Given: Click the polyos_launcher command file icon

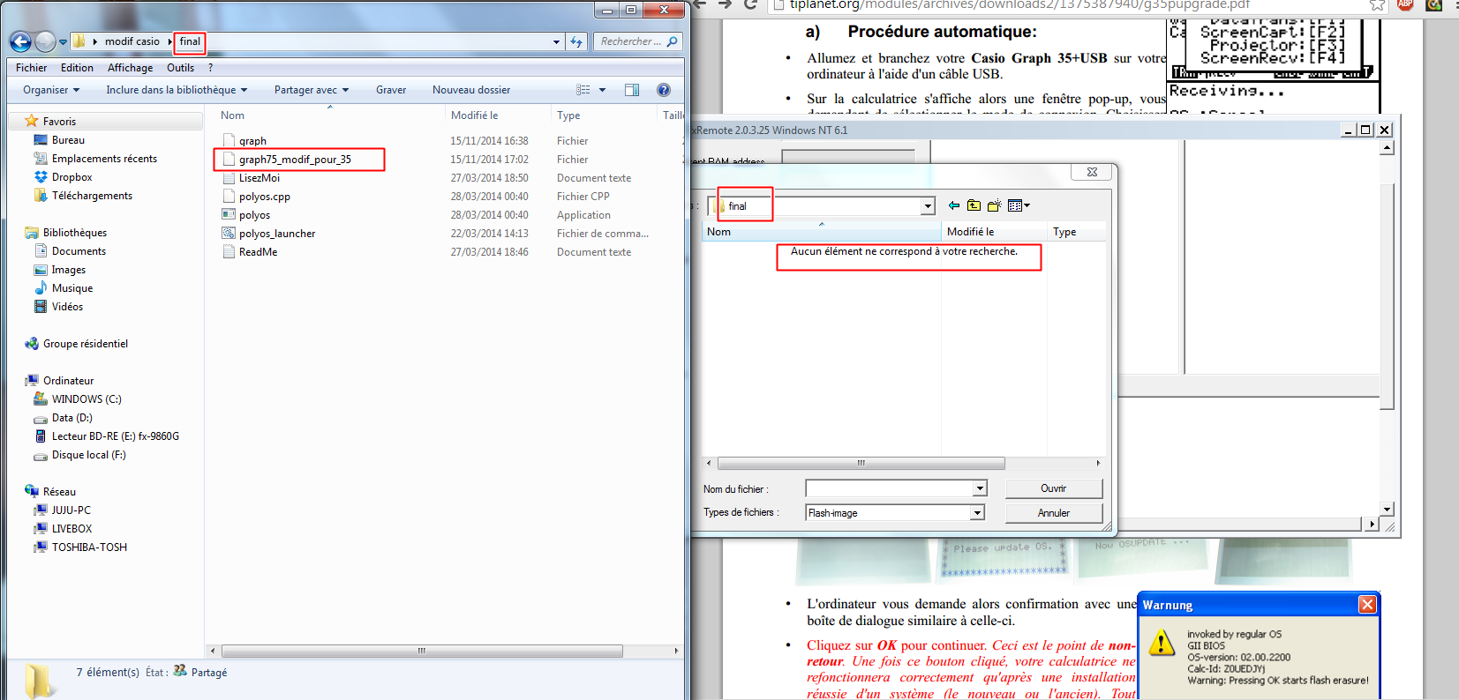Looking at the screenshot, I should click(x=229, y=234).
